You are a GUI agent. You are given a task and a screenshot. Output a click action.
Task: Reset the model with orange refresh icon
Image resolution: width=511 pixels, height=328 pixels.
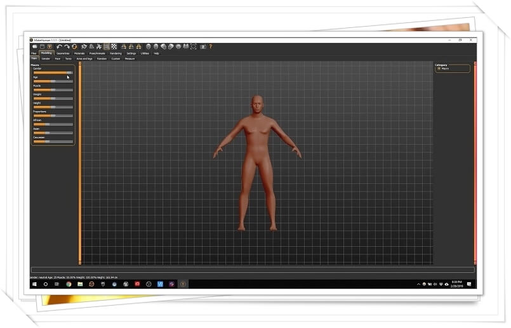pyautogui.click(x=74, y=46)
